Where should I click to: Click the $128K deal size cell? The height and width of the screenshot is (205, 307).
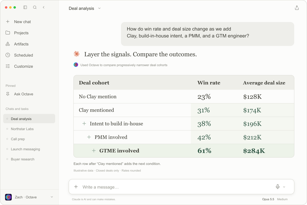(252, 96)
